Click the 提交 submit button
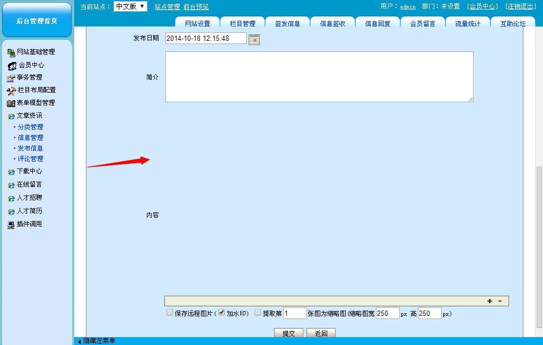Viewport: 543px width, 345px height. tap(288, 333)
